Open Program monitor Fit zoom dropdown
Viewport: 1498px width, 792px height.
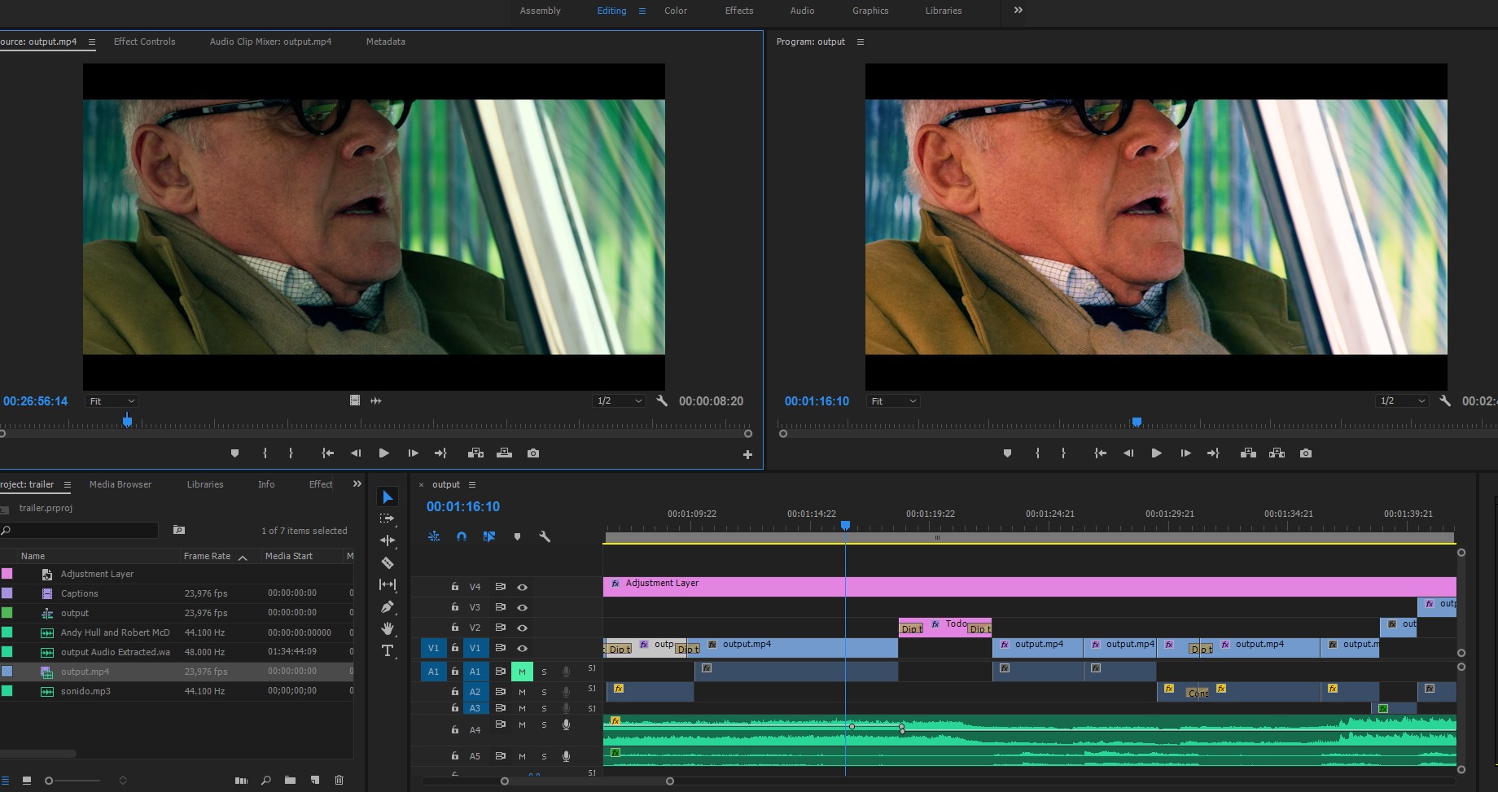(x=893, y=401)
